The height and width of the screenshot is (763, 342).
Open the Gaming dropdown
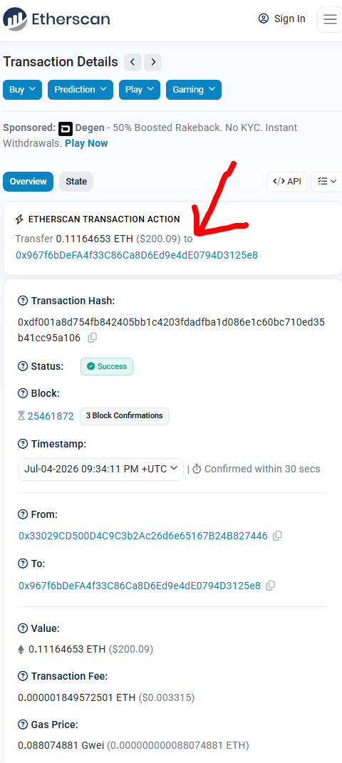point(194,90)
